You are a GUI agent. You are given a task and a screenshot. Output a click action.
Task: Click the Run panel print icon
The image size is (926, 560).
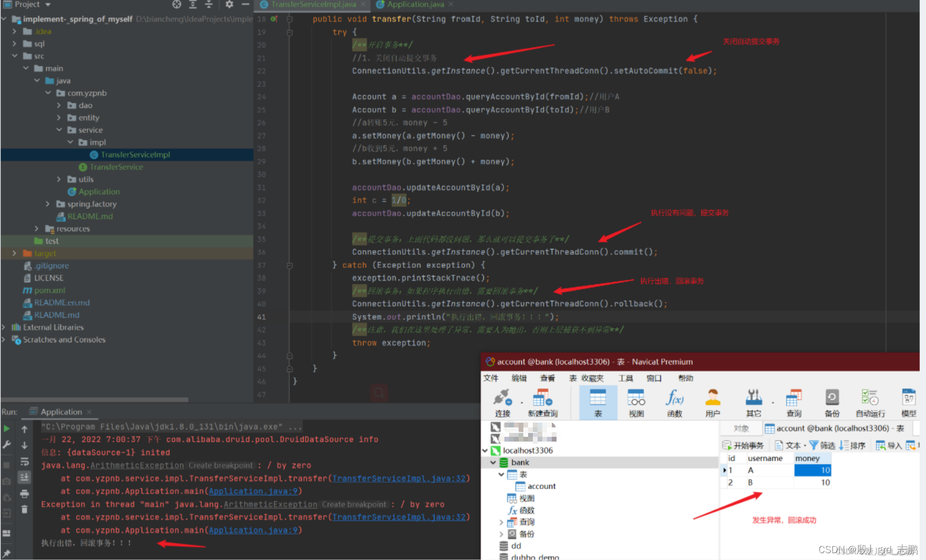pyautogui.click(x=24, y=494)
